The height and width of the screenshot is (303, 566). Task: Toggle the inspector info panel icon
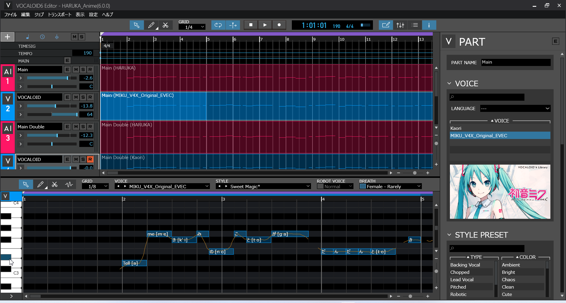(x=429, y=25)
